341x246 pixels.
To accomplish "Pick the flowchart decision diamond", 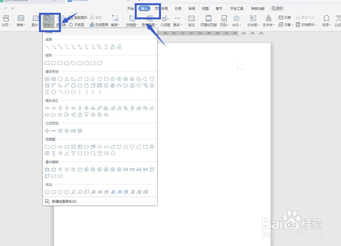I will [60, 147].
